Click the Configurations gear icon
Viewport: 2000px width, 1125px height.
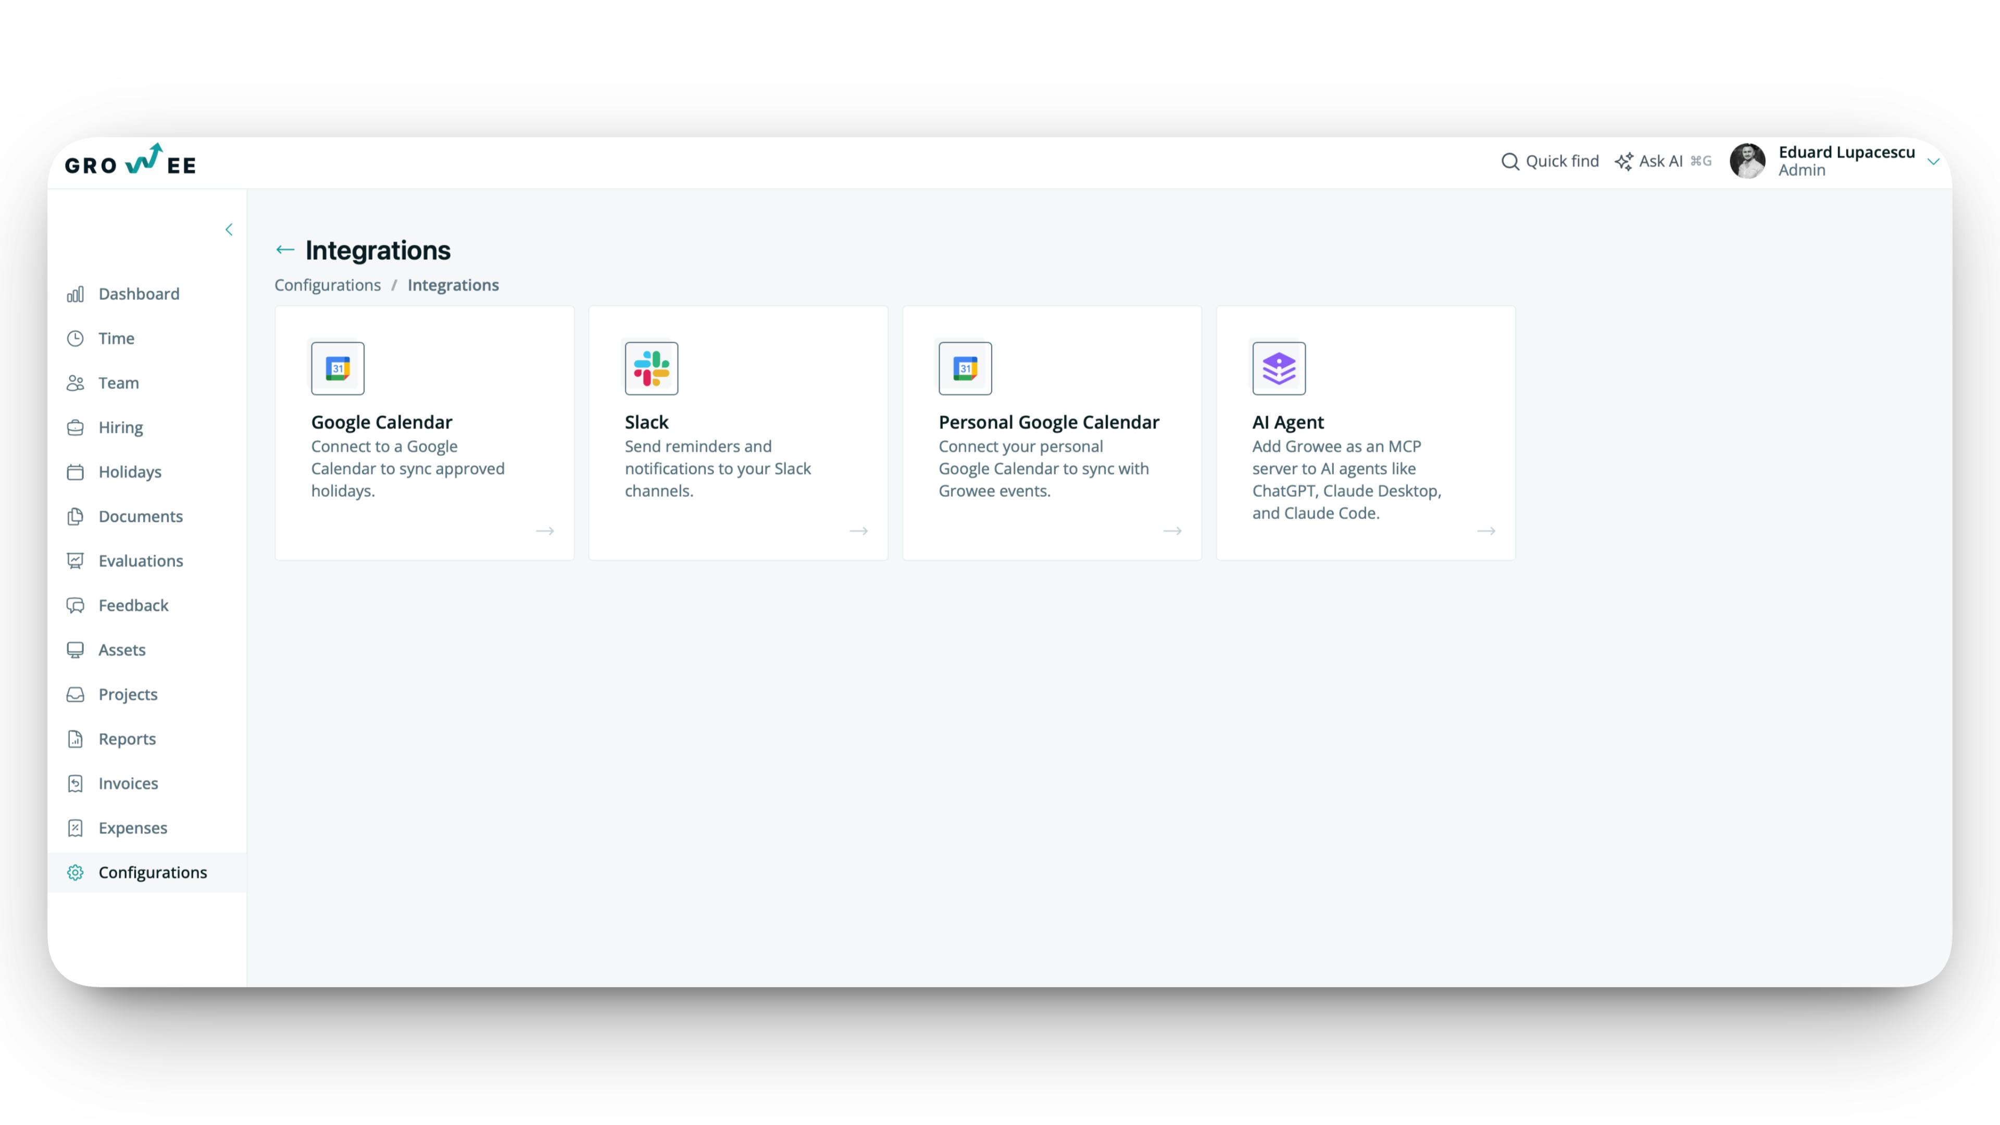tap(76, 873)
